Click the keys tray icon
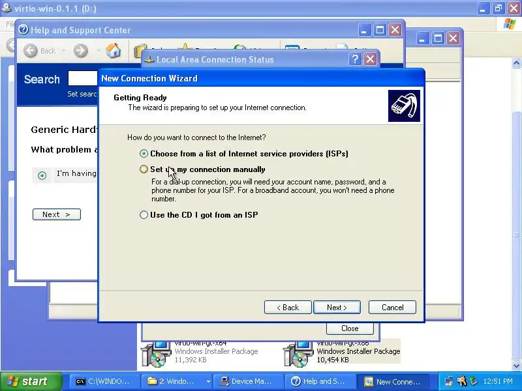This screenshot has height=391, width=522. pos(462,381)
